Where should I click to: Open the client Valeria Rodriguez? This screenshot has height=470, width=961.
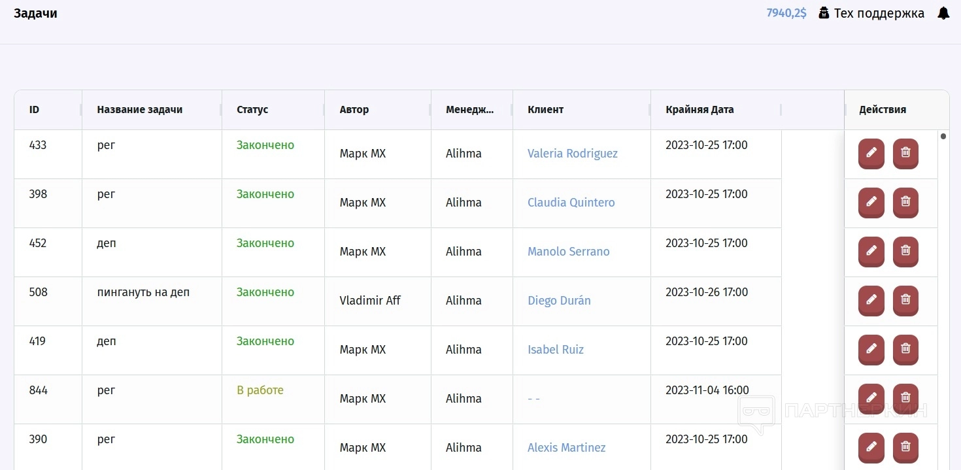click(572, 154)
